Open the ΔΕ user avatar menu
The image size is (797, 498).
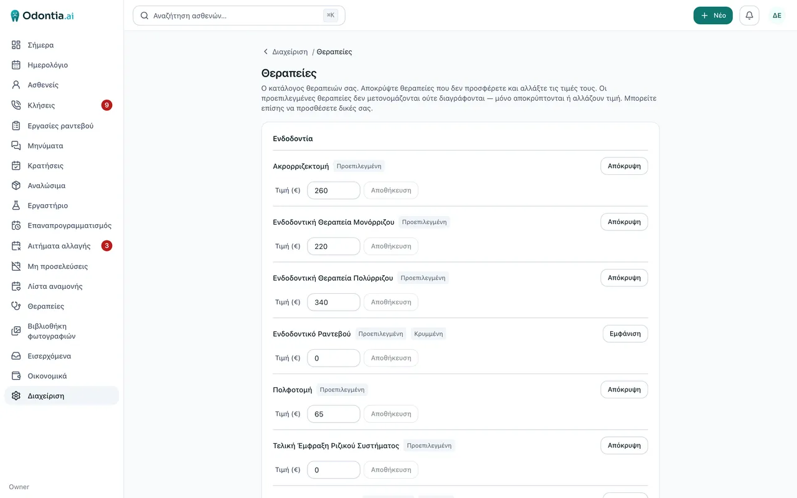coord(777,16)
